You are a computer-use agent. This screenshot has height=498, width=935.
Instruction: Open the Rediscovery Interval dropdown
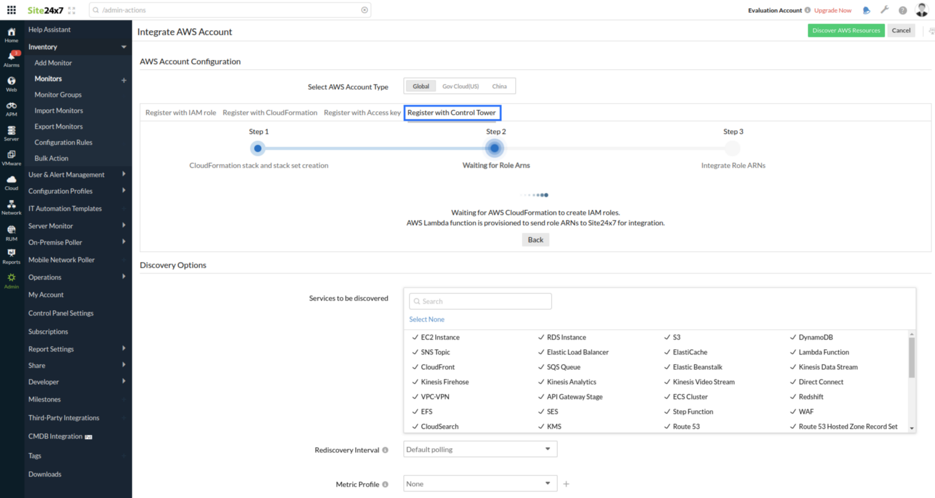(480, 449)
